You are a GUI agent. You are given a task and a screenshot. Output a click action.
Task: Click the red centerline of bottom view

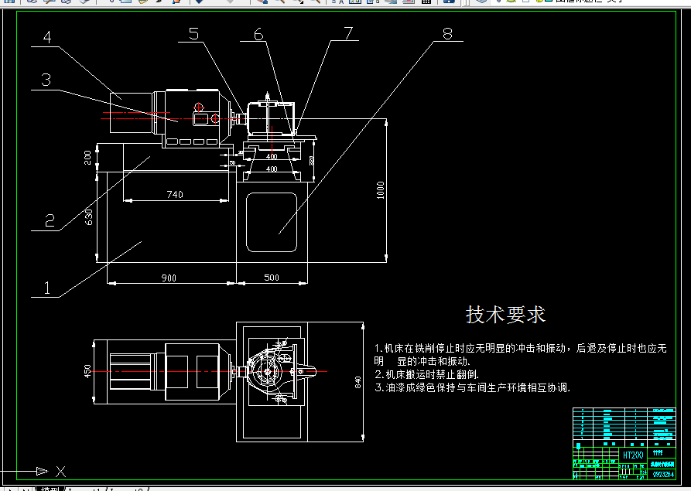(193, 370)
